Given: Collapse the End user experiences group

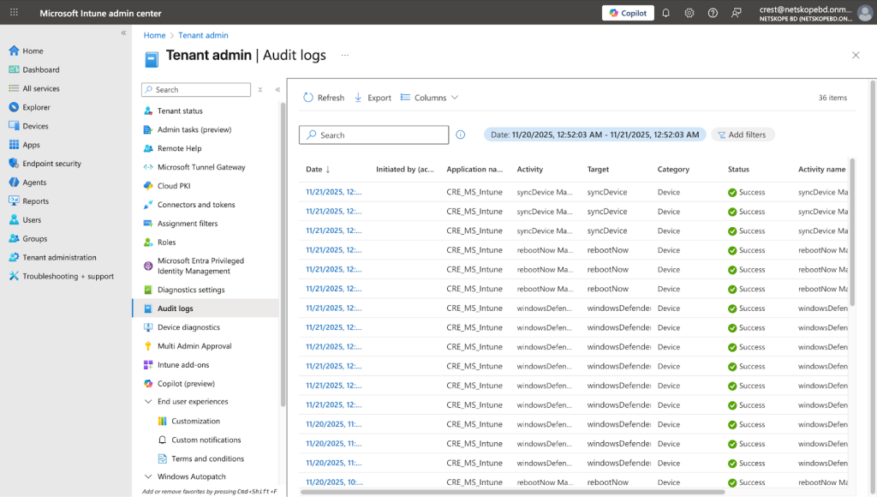Looking at the screenshot, I should [x=148, y=401].
